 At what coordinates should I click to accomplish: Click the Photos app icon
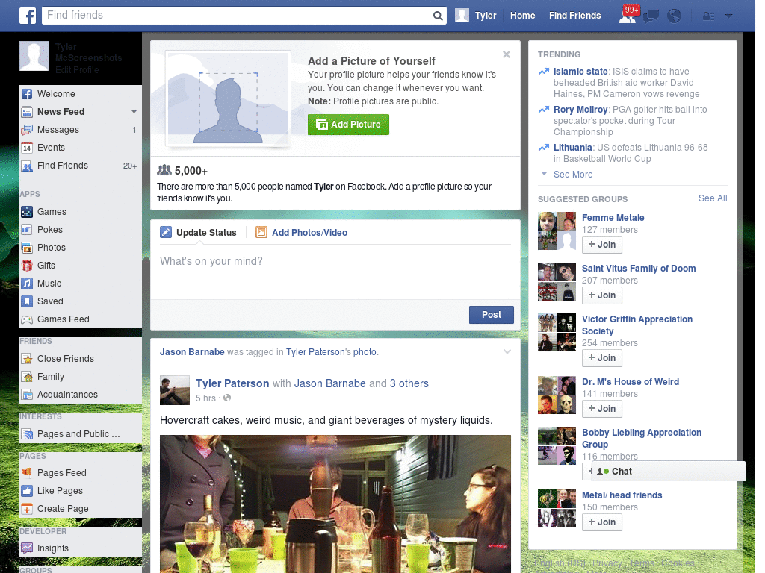click(27, 248)
